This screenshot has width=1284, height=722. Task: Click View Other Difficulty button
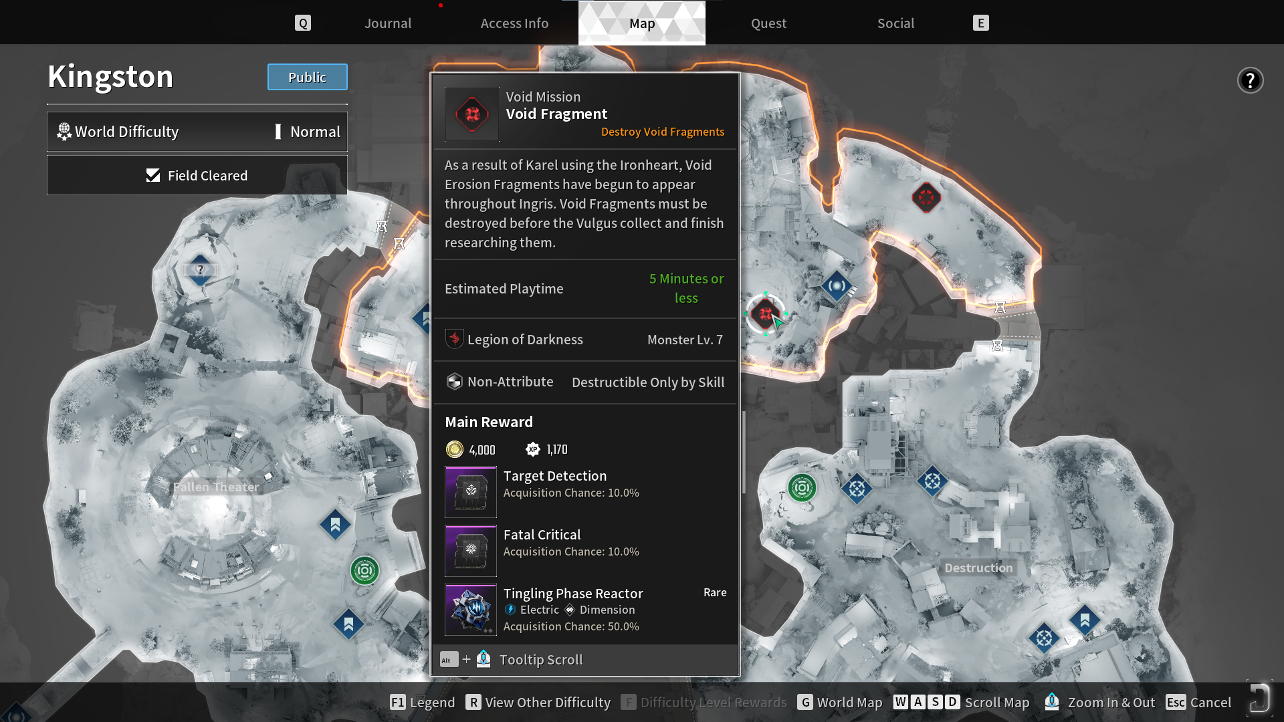pos(538,702)
